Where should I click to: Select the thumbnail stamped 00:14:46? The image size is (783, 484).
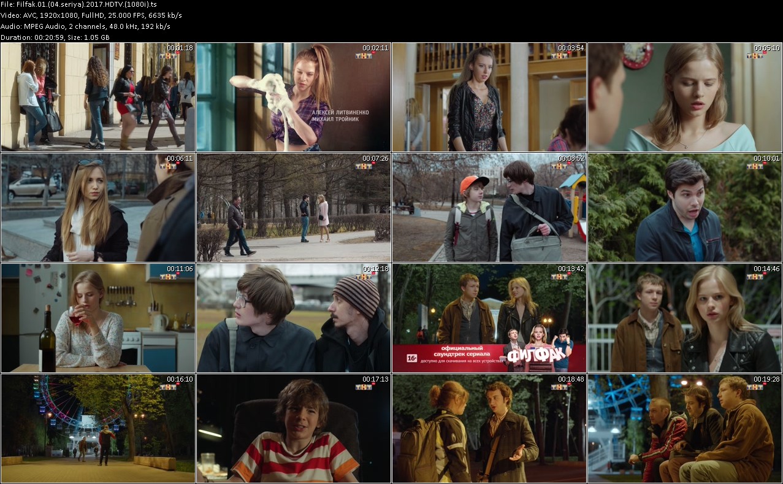685,318
